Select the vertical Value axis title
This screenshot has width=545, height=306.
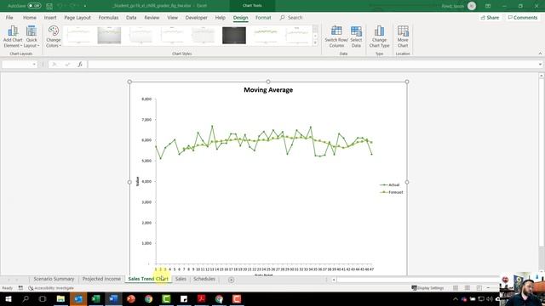point(138,181)
